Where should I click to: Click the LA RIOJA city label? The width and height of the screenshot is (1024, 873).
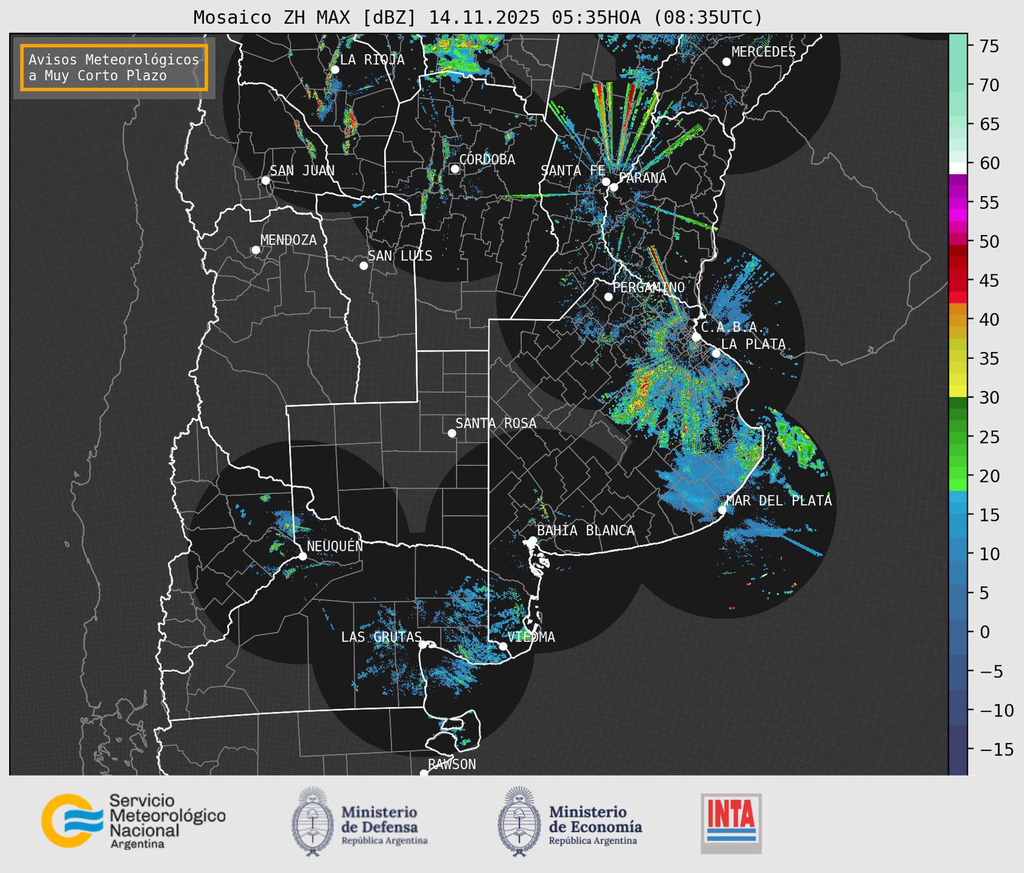coord(371,59)
